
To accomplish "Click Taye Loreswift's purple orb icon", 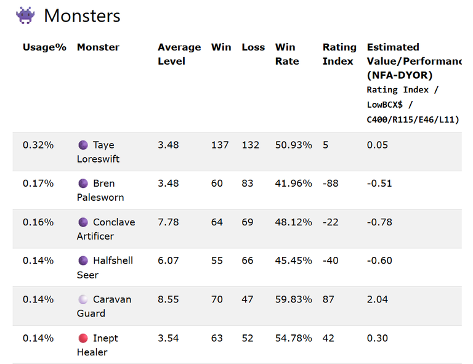I will click(x=83, y=145).
